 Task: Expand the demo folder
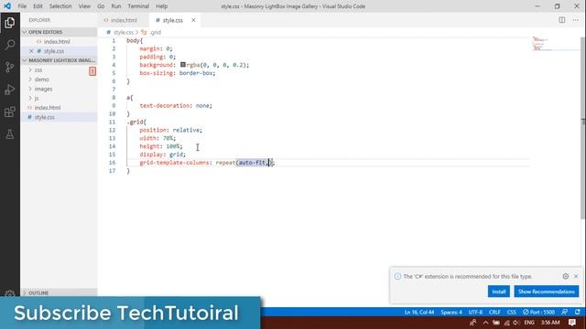[30, 80]
